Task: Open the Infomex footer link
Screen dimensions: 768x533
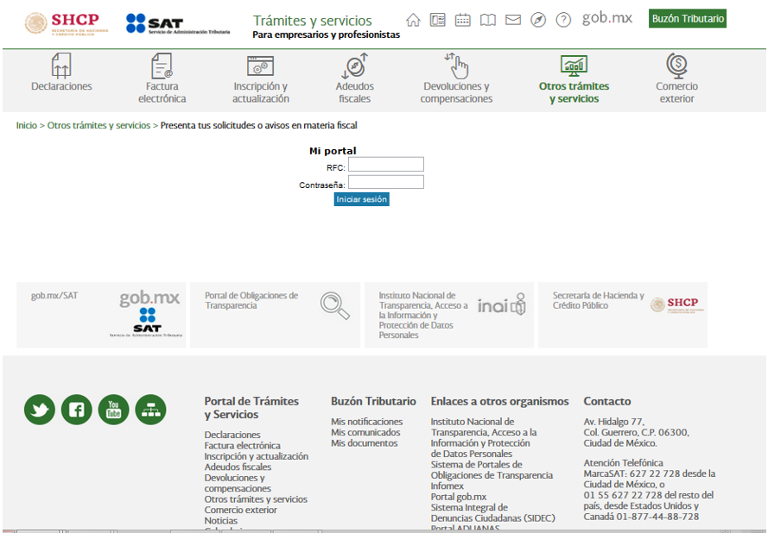Action: pyautogui.click(x=447, y=486)
